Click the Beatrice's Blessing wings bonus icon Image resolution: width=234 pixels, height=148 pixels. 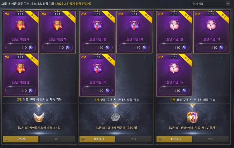(39, 117)
